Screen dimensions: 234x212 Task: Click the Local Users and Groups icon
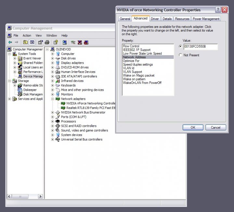[x=20, y=67]
